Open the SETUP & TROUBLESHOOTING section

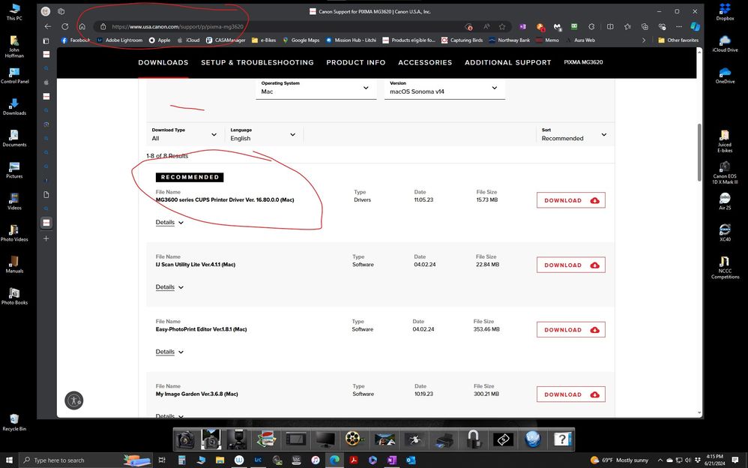pos(259,62)
